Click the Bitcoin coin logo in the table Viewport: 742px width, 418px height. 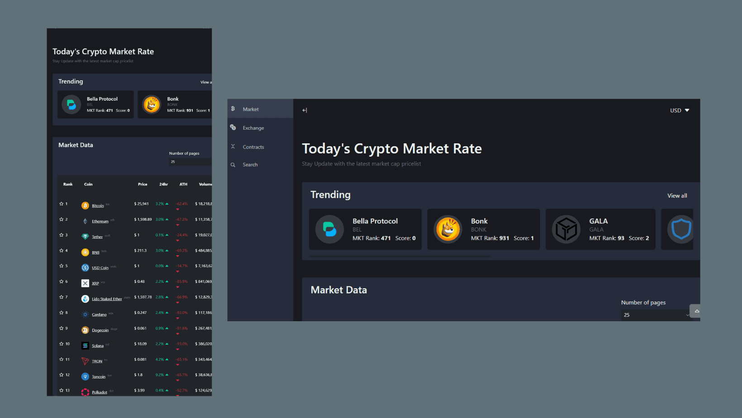tap(85, 205)
